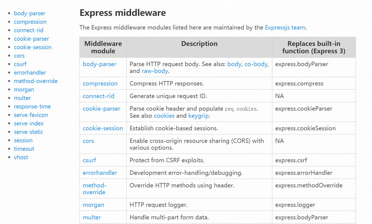Click cookie-session in the table
The image size is (372, 224).
(x=103, y=128)
